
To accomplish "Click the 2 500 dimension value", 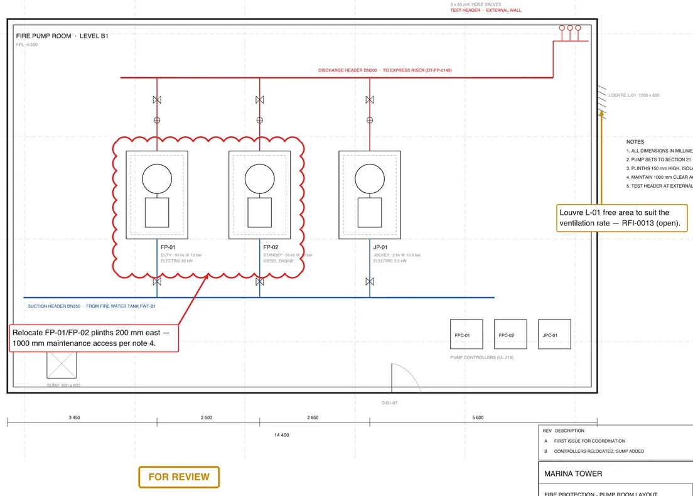I will point(207,418).
